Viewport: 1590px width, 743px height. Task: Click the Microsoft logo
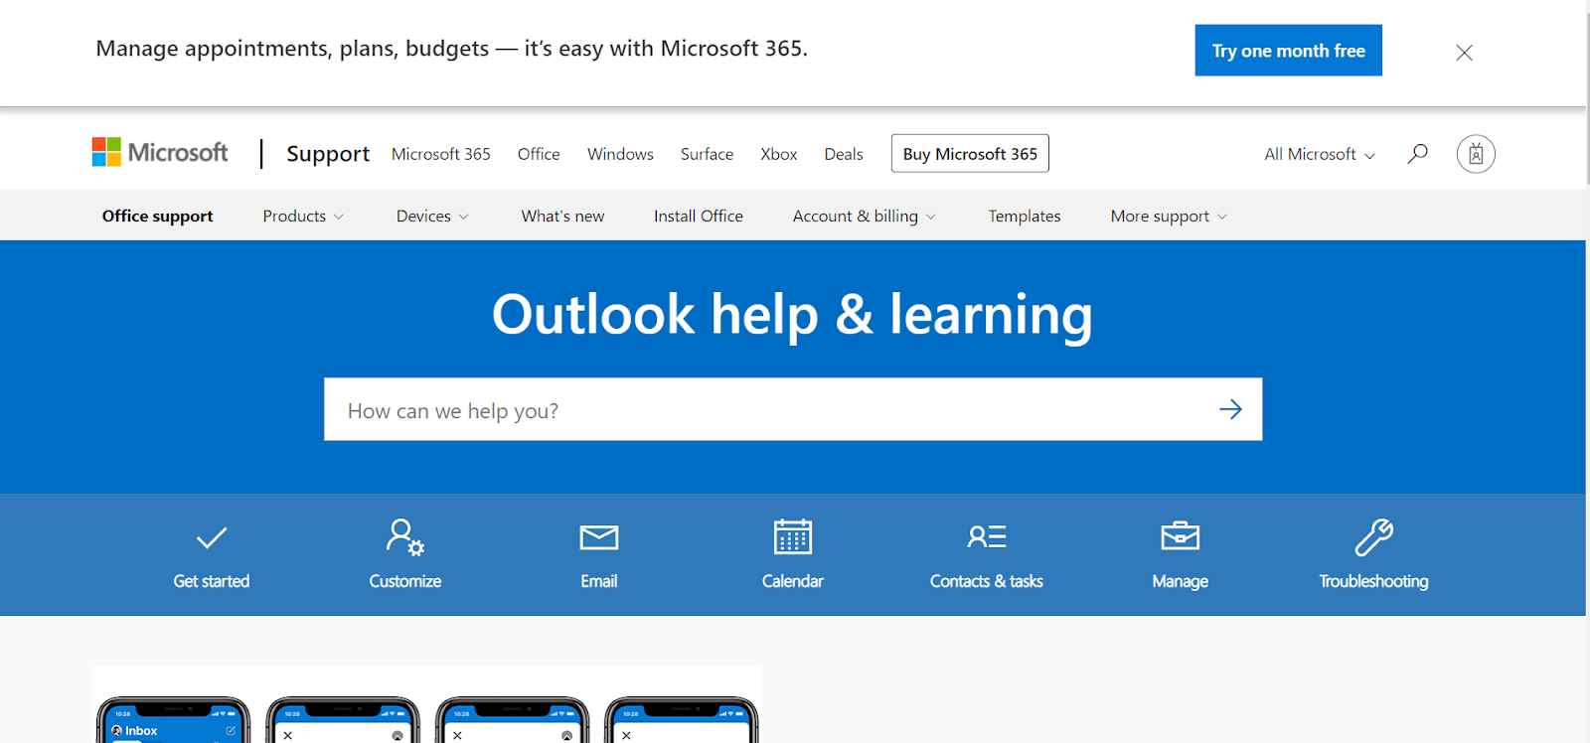(160, 152)
